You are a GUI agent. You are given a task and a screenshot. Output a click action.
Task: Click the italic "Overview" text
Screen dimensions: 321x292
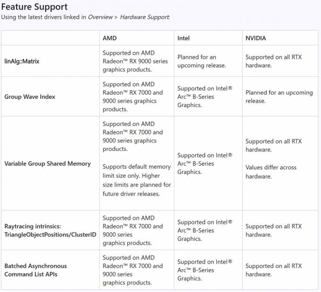point(100,17)
